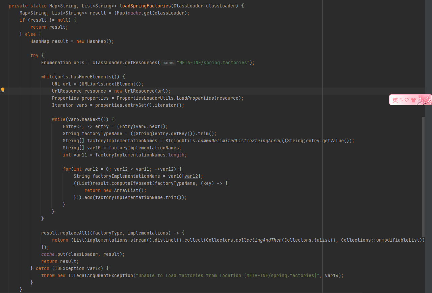Viewport: 432px width, 293px height.
Task: Click '(factoryType, implementations)' lambda parameters
Action: click(x=130, y=233)
